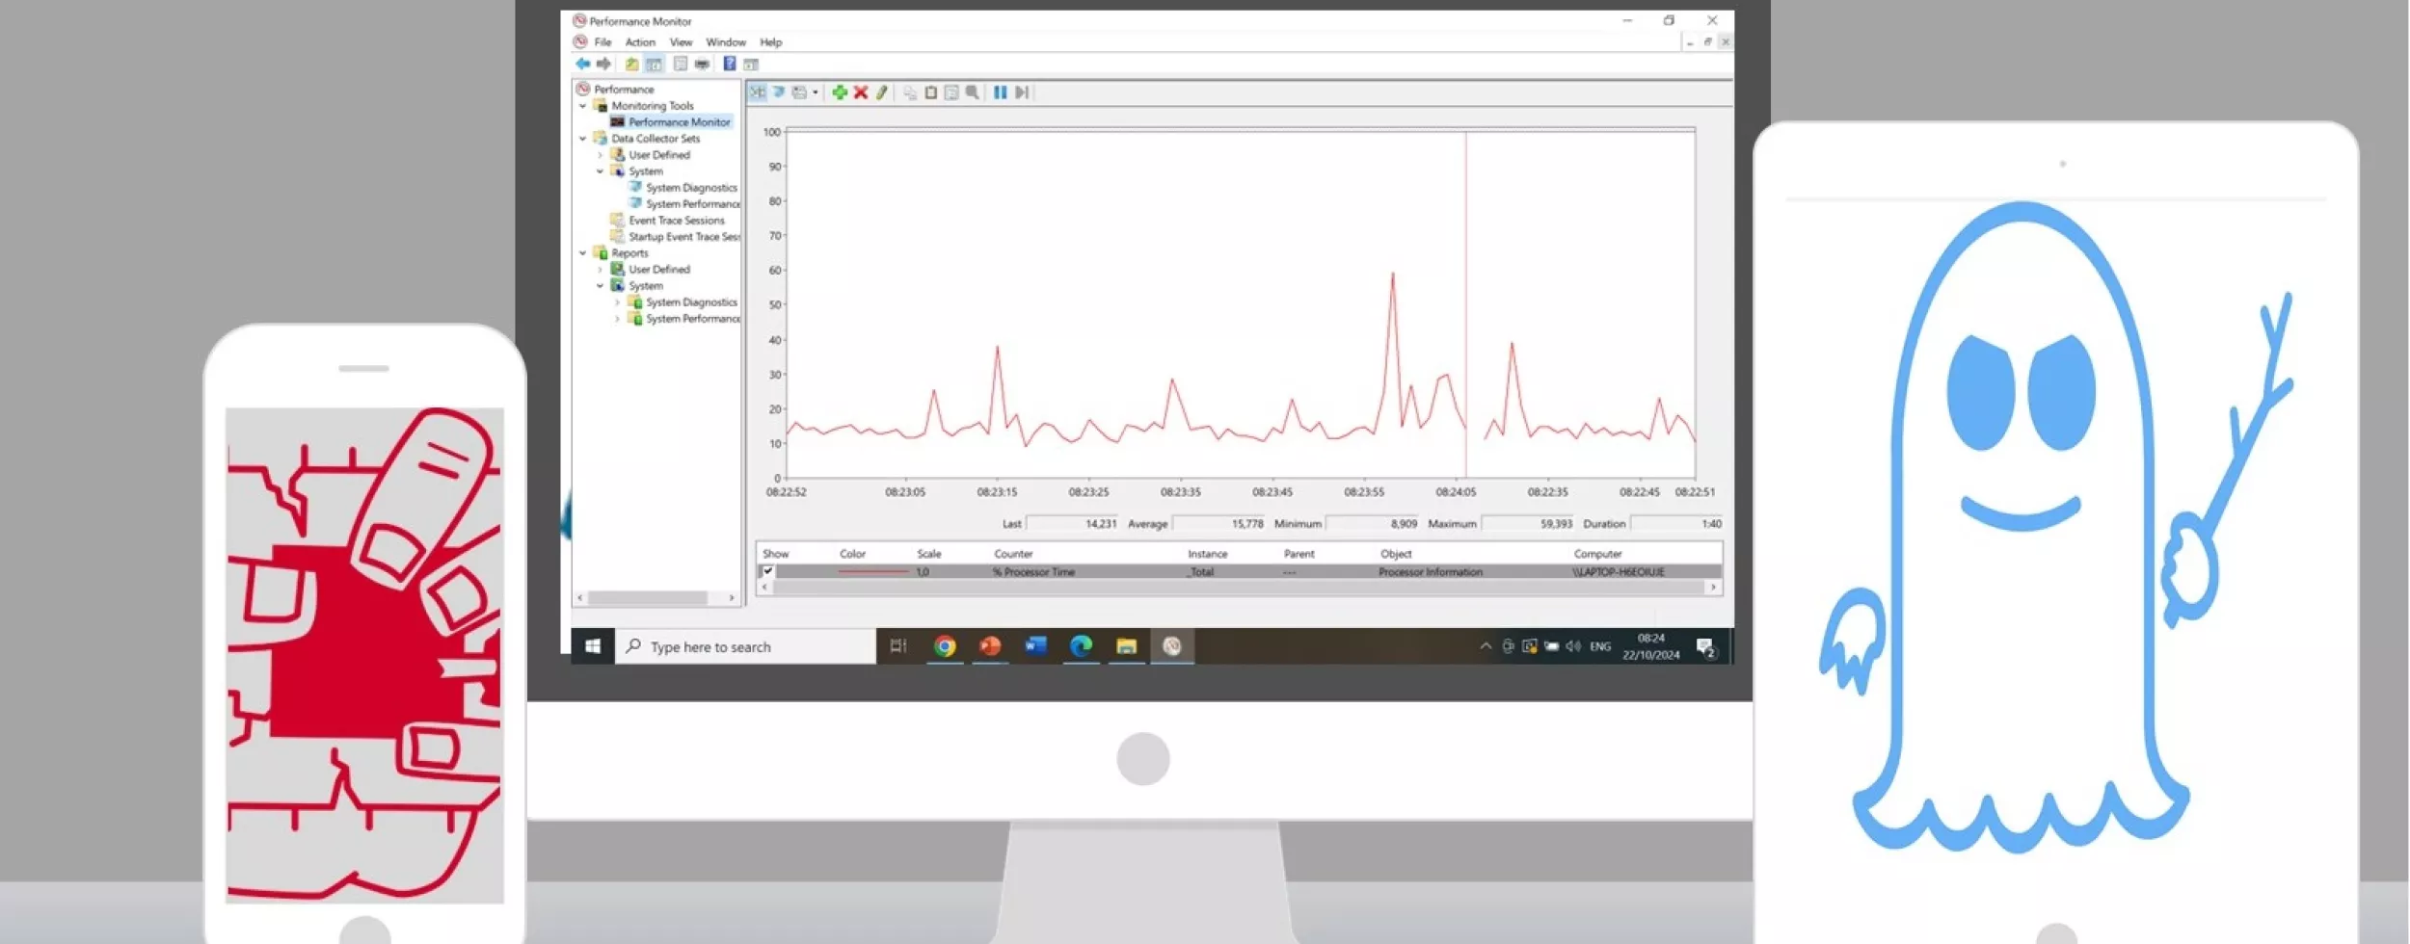Open Help with the blue question icon

click(730, 64)
